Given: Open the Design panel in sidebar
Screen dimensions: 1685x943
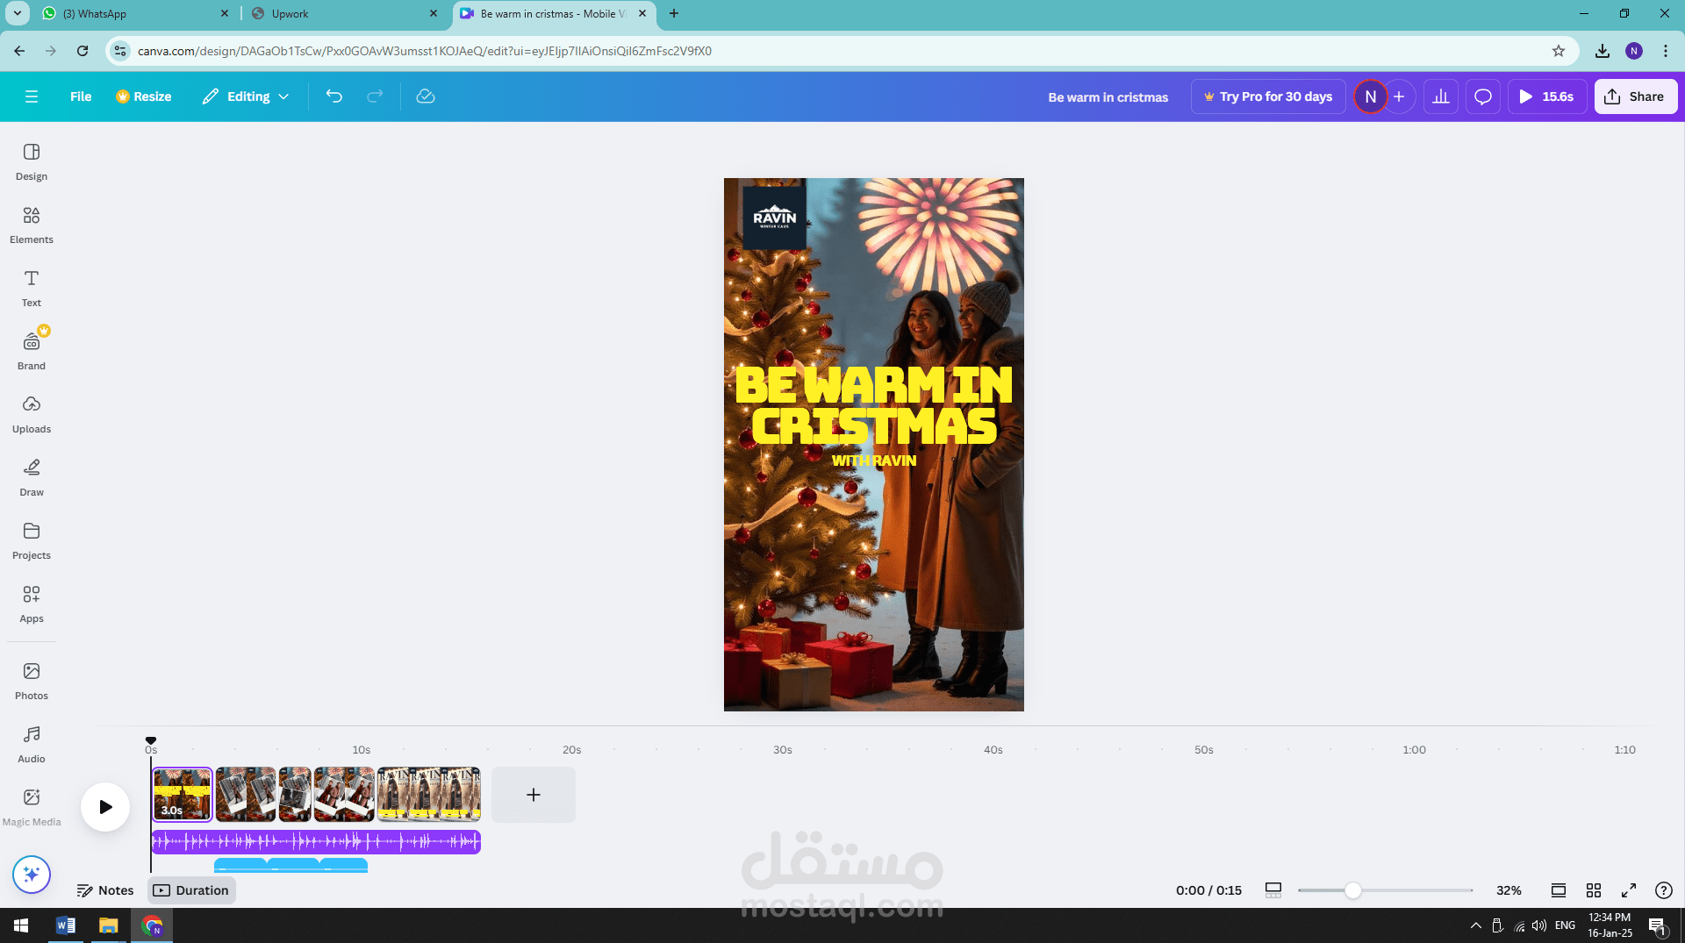Looking at the screenshot, I should click(x=32, y=162).
